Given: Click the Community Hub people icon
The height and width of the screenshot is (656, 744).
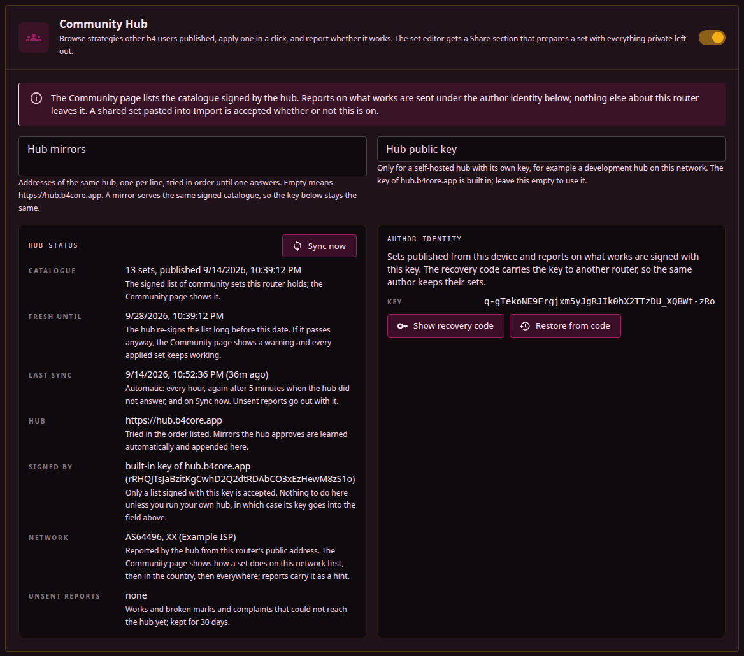Looking at the screenshot, I should tap(34, 38).
